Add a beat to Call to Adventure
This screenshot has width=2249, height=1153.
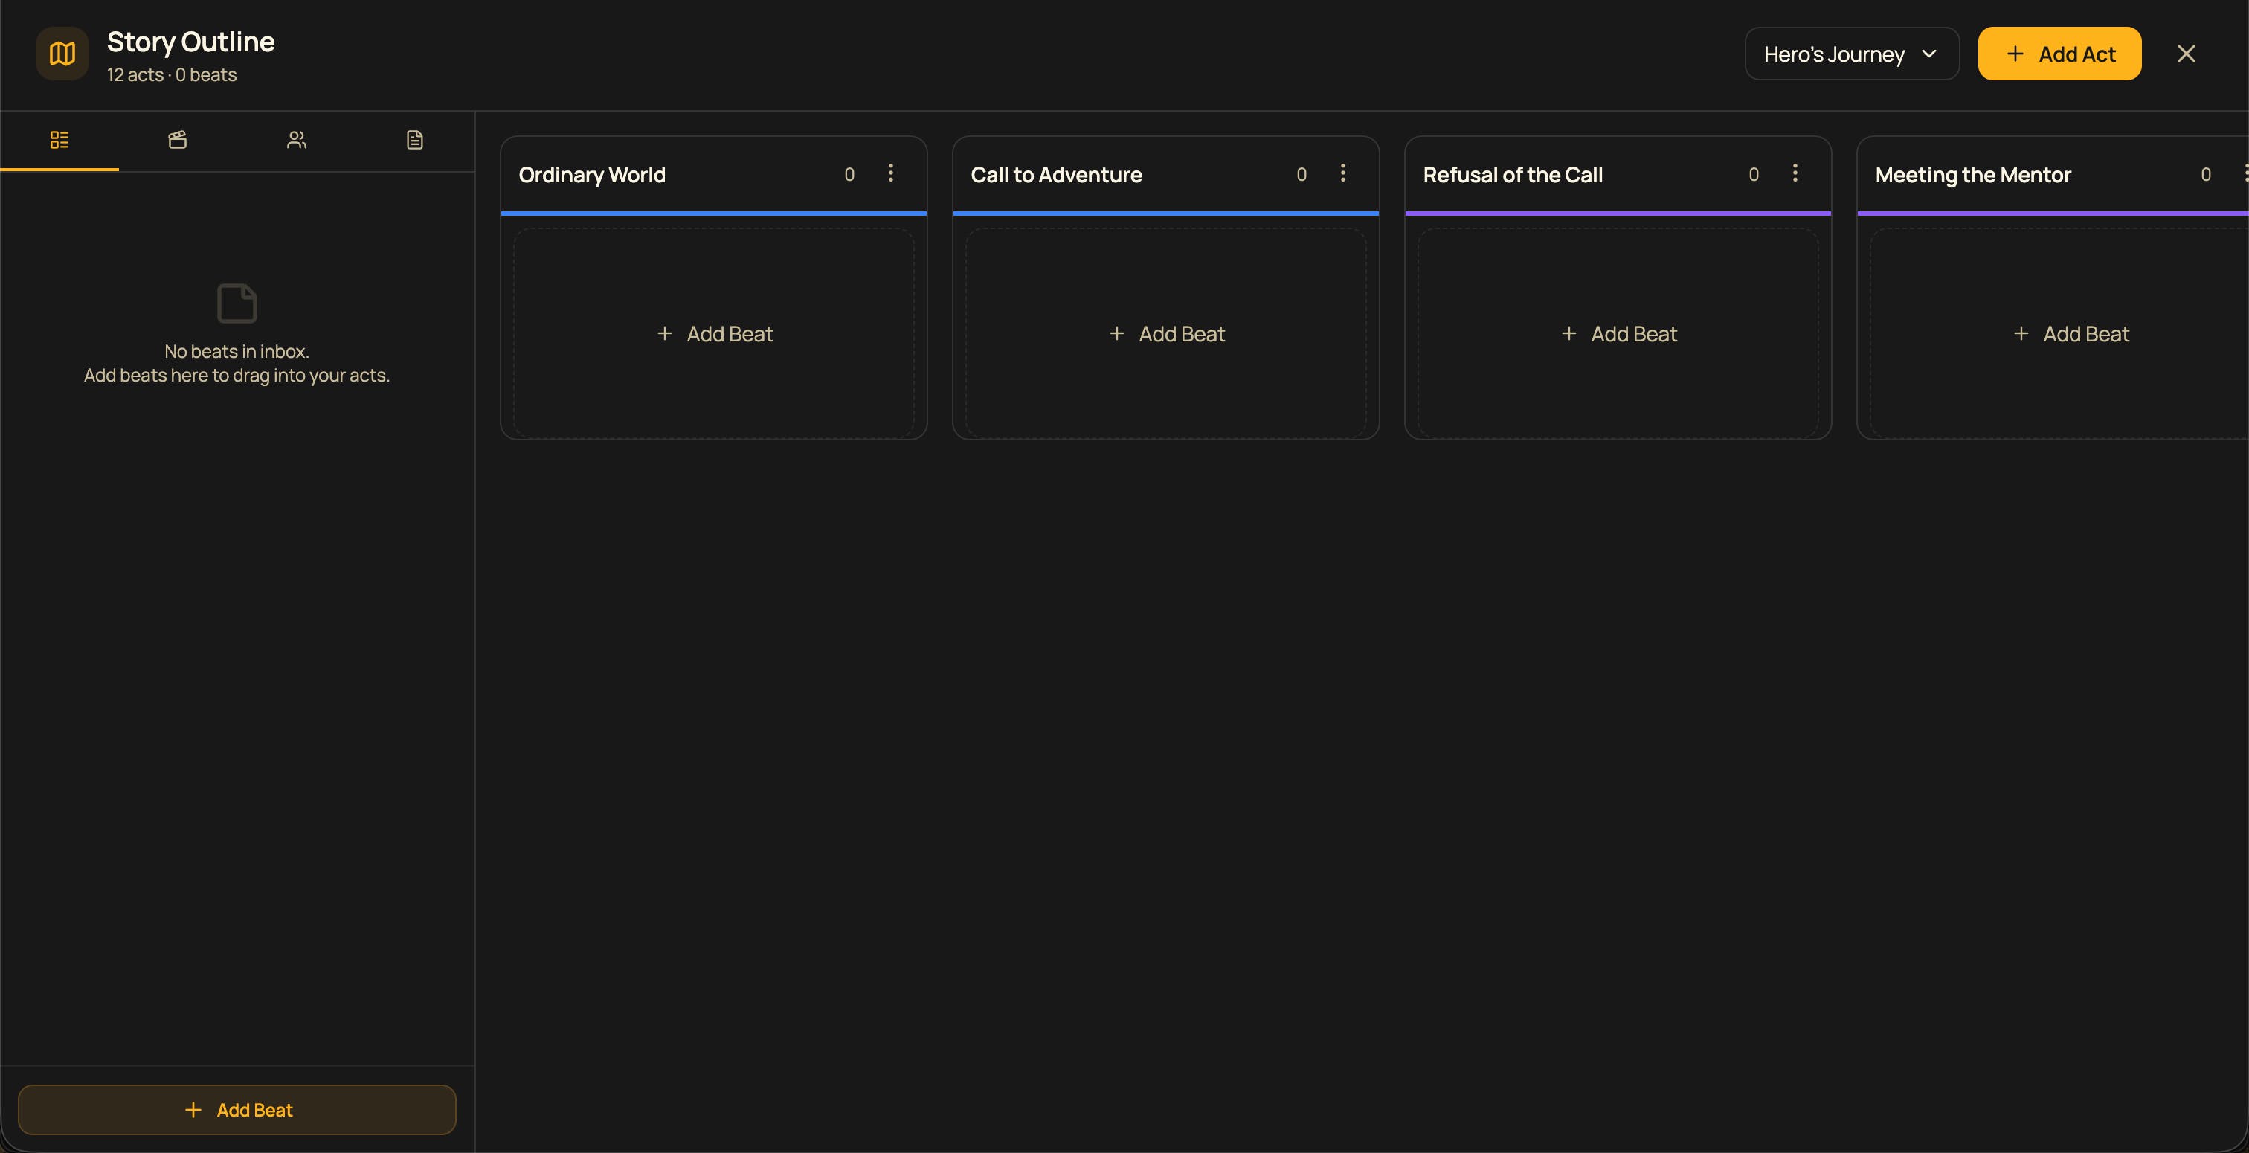tap(1166, 334)
